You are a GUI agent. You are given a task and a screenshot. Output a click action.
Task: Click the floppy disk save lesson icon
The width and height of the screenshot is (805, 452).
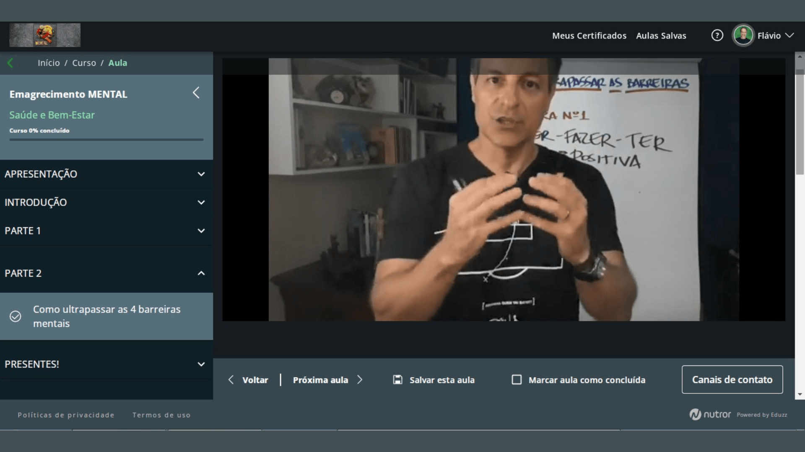[x=397, y=380]
